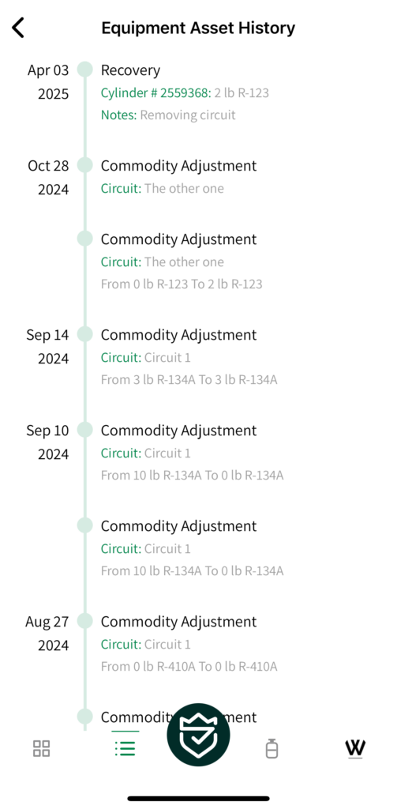Select the list view tab icon
The height and width of the screenshot is (809, 397).
coord(125,748)
